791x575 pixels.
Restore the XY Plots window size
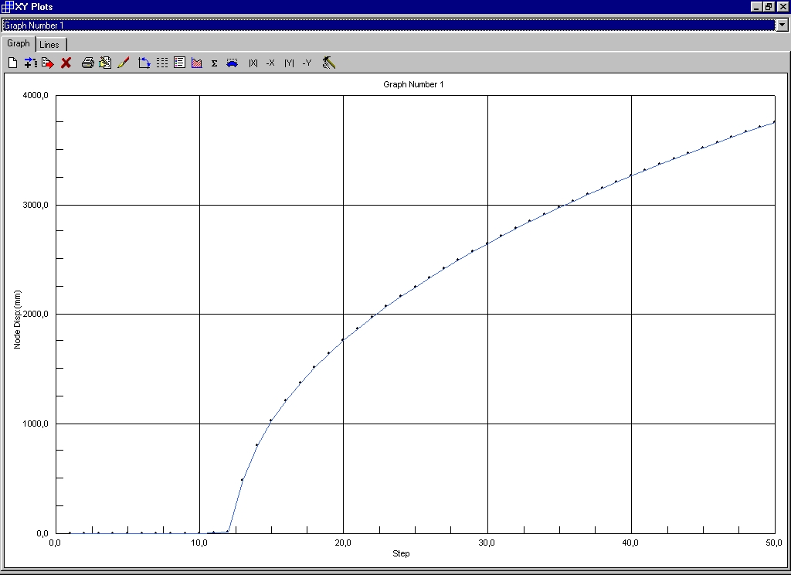pos(769,6)
